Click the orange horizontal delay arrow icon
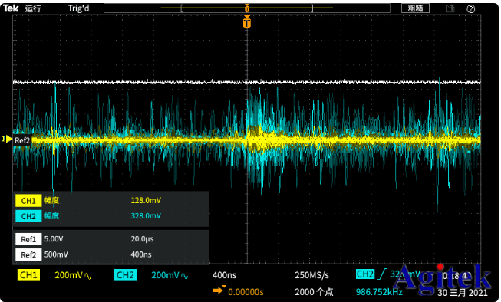Screen dimensions: 501x302 click(x=219, y=291)
